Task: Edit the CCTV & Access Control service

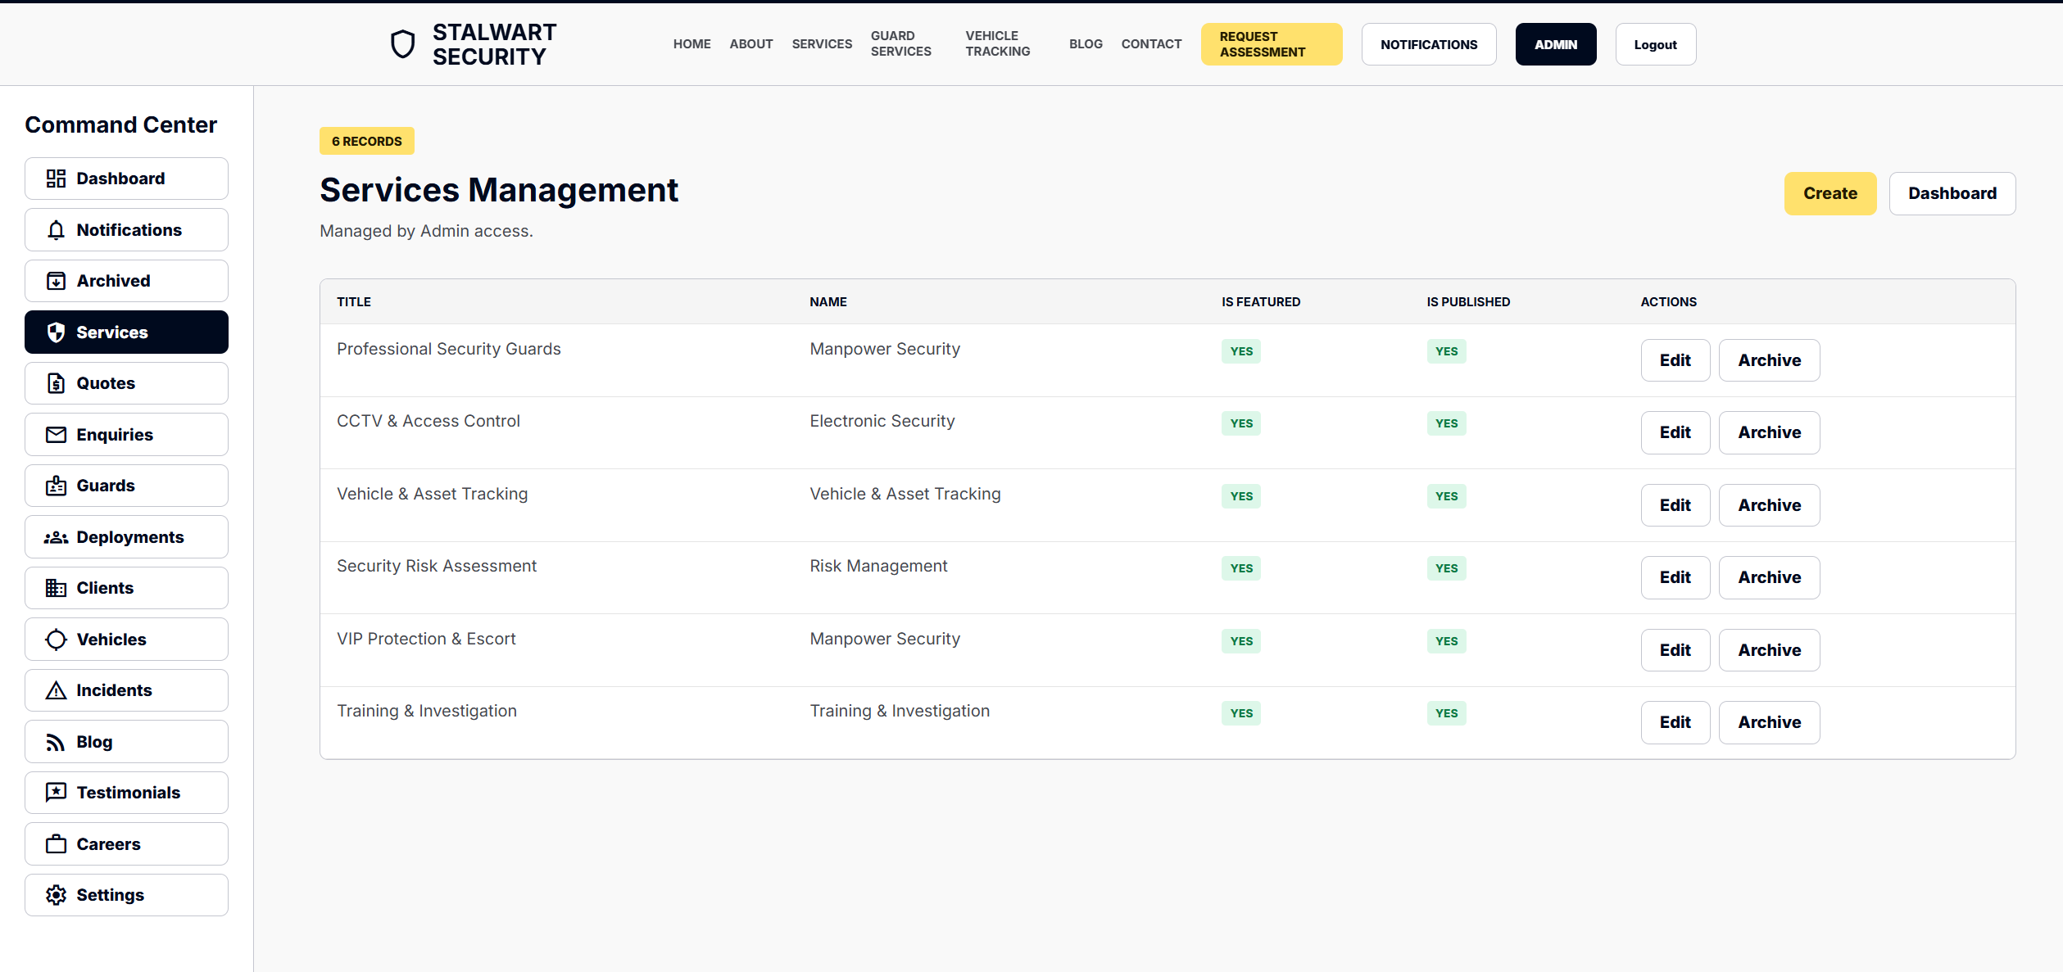Action: click(x=1675, y=432)
